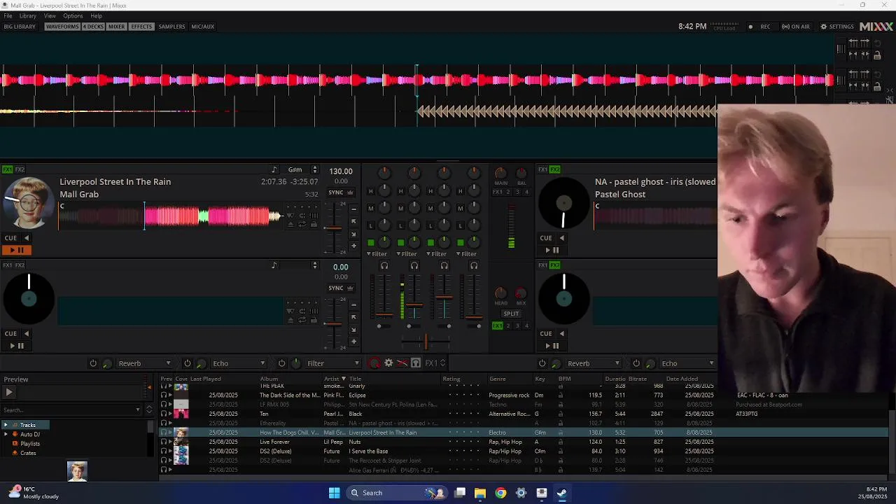Image resolution: width=896 pixels, height=504 pixels.
Task: Toggle power for the right Reverb effect
Action: click(x=542, y=363)
